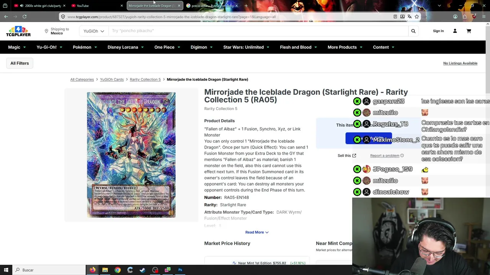Expand the One Piece menu

pyautogui.click(x=167, y=47)
